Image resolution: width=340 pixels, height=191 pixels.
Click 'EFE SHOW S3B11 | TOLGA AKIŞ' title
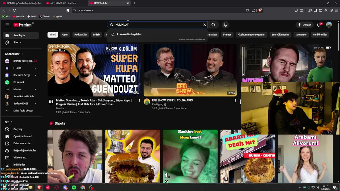pos(172,101)
